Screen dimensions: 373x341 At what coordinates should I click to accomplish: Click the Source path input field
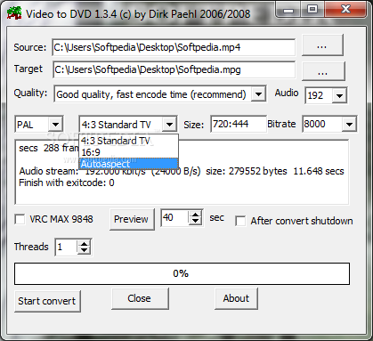click(174, 47)
